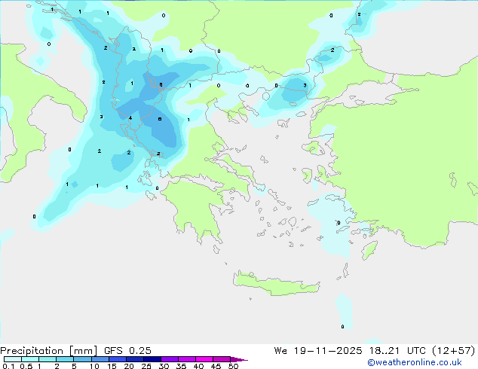Viewport: 478px width, 369px height.
Task: Click the "GFS 0.25" model label
Action: coord(127,351)
